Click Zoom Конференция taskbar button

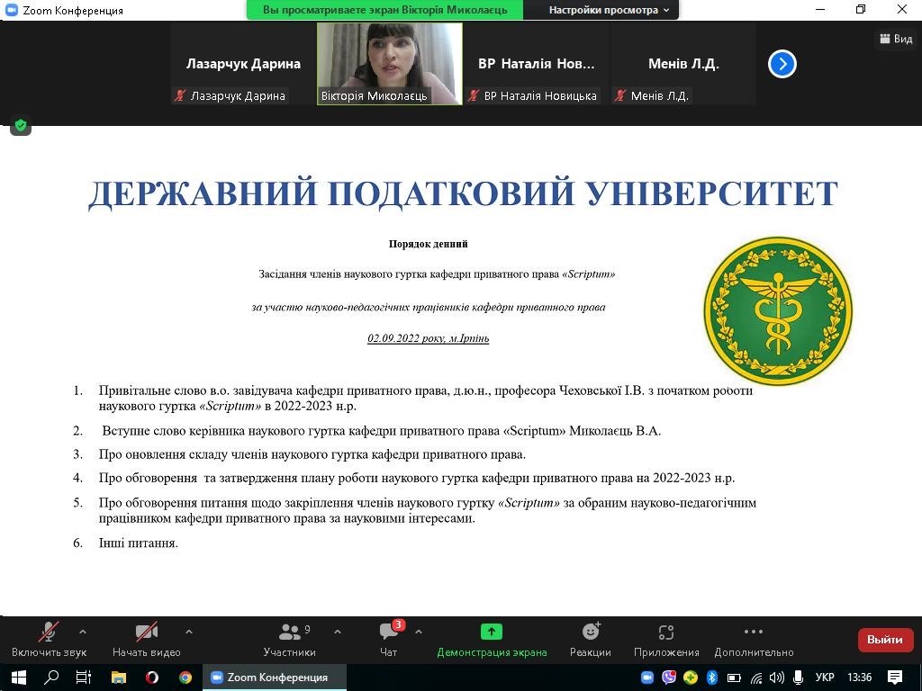tap(275, 678)
